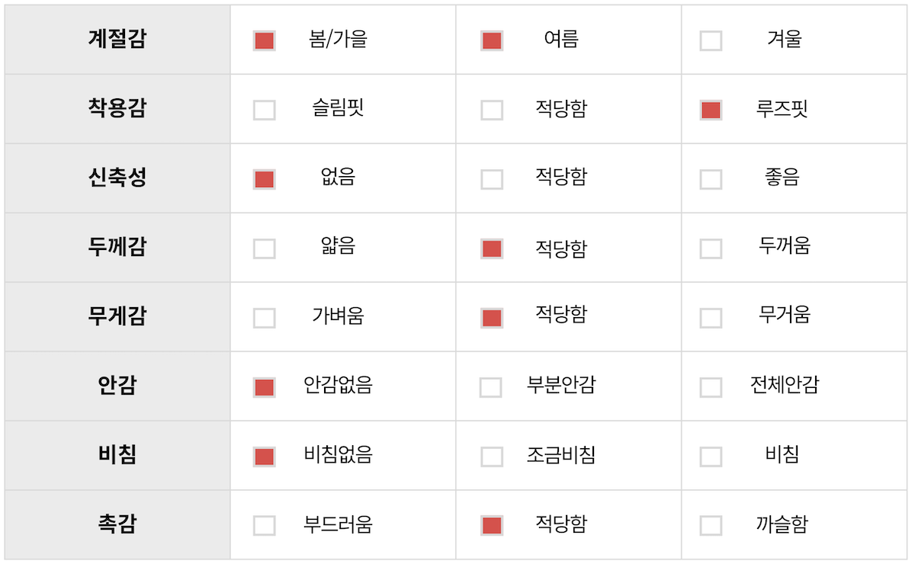Image resolution: width=915 pixels, height=564 pixels.
Task: Check the 두꺼움 checkbox
Action: coord(711,248)
